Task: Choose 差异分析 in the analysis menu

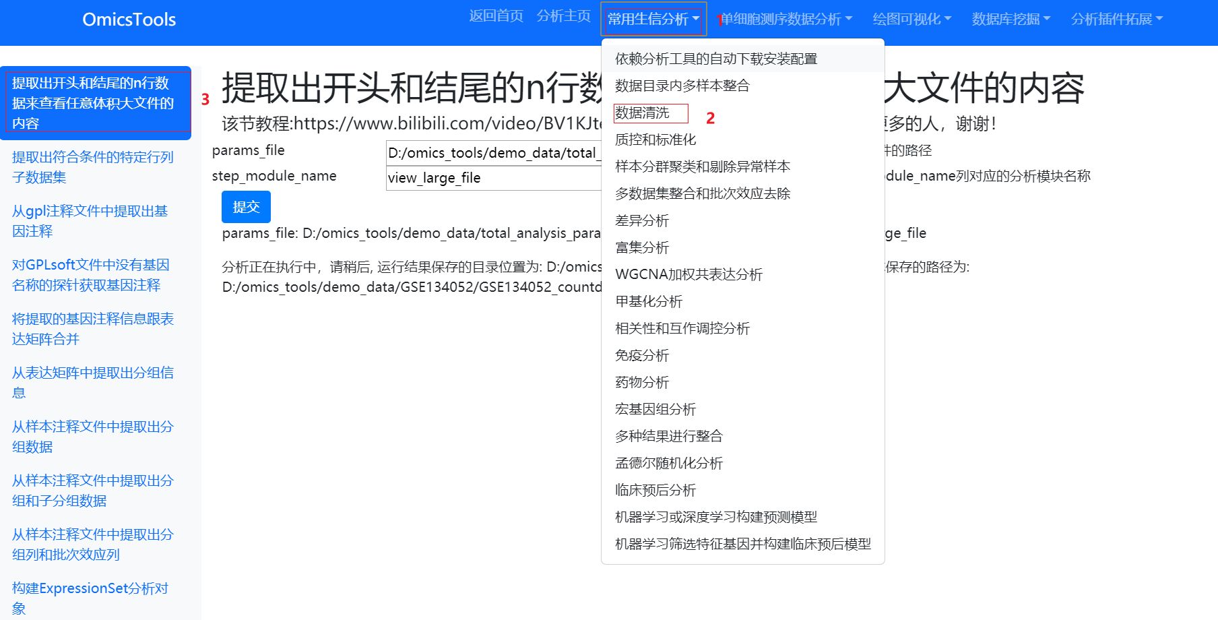Action: [x=641, y=220]
